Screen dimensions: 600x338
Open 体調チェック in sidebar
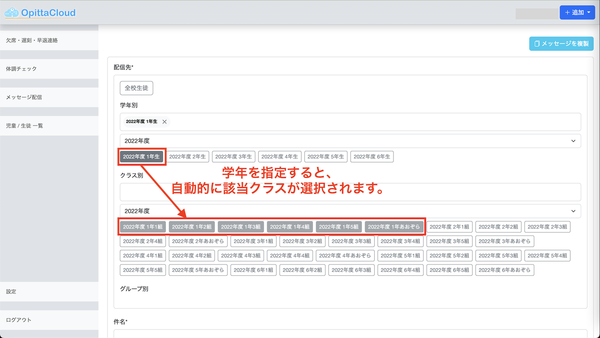[x=49, y=69]
